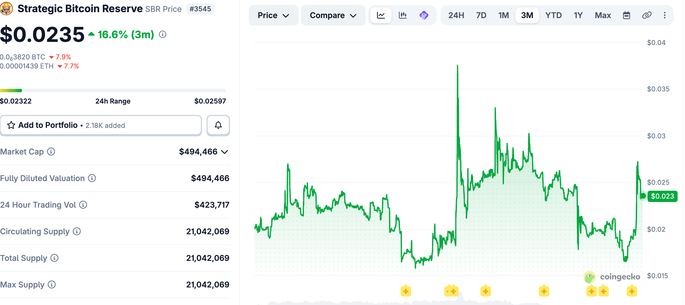Click the first yellow news marker below chart
The image size is (685, 305).
point(406,291)
